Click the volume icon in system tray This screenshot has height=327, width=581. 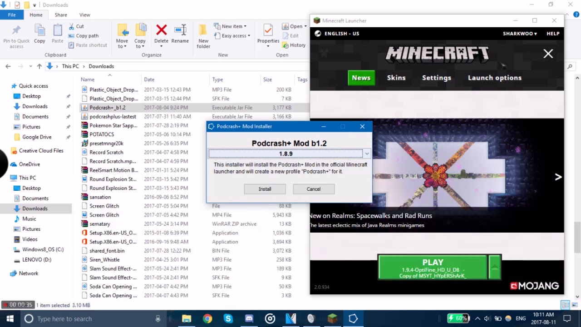pyautogui.click(x=487, y=319)
